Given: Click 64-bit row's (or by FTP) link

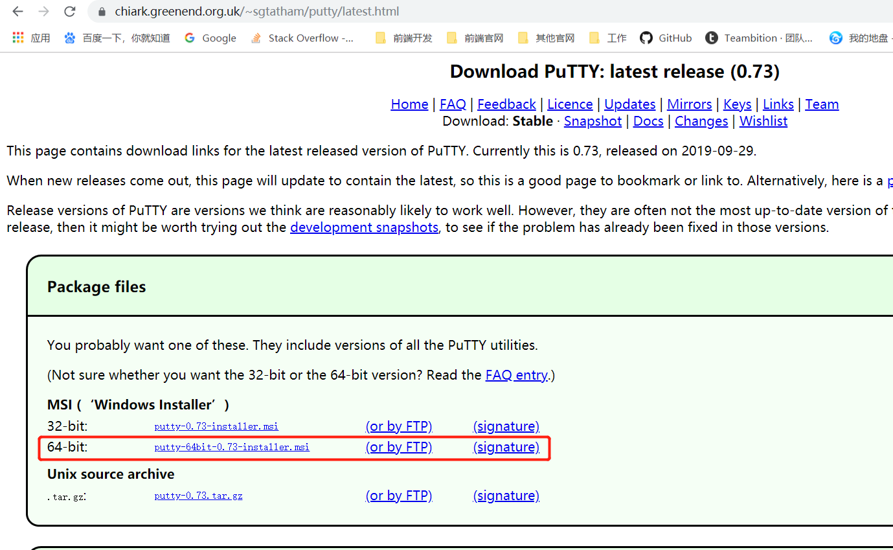Looking at the screenshot, I should pyautogui.click(x=399, y=447).
